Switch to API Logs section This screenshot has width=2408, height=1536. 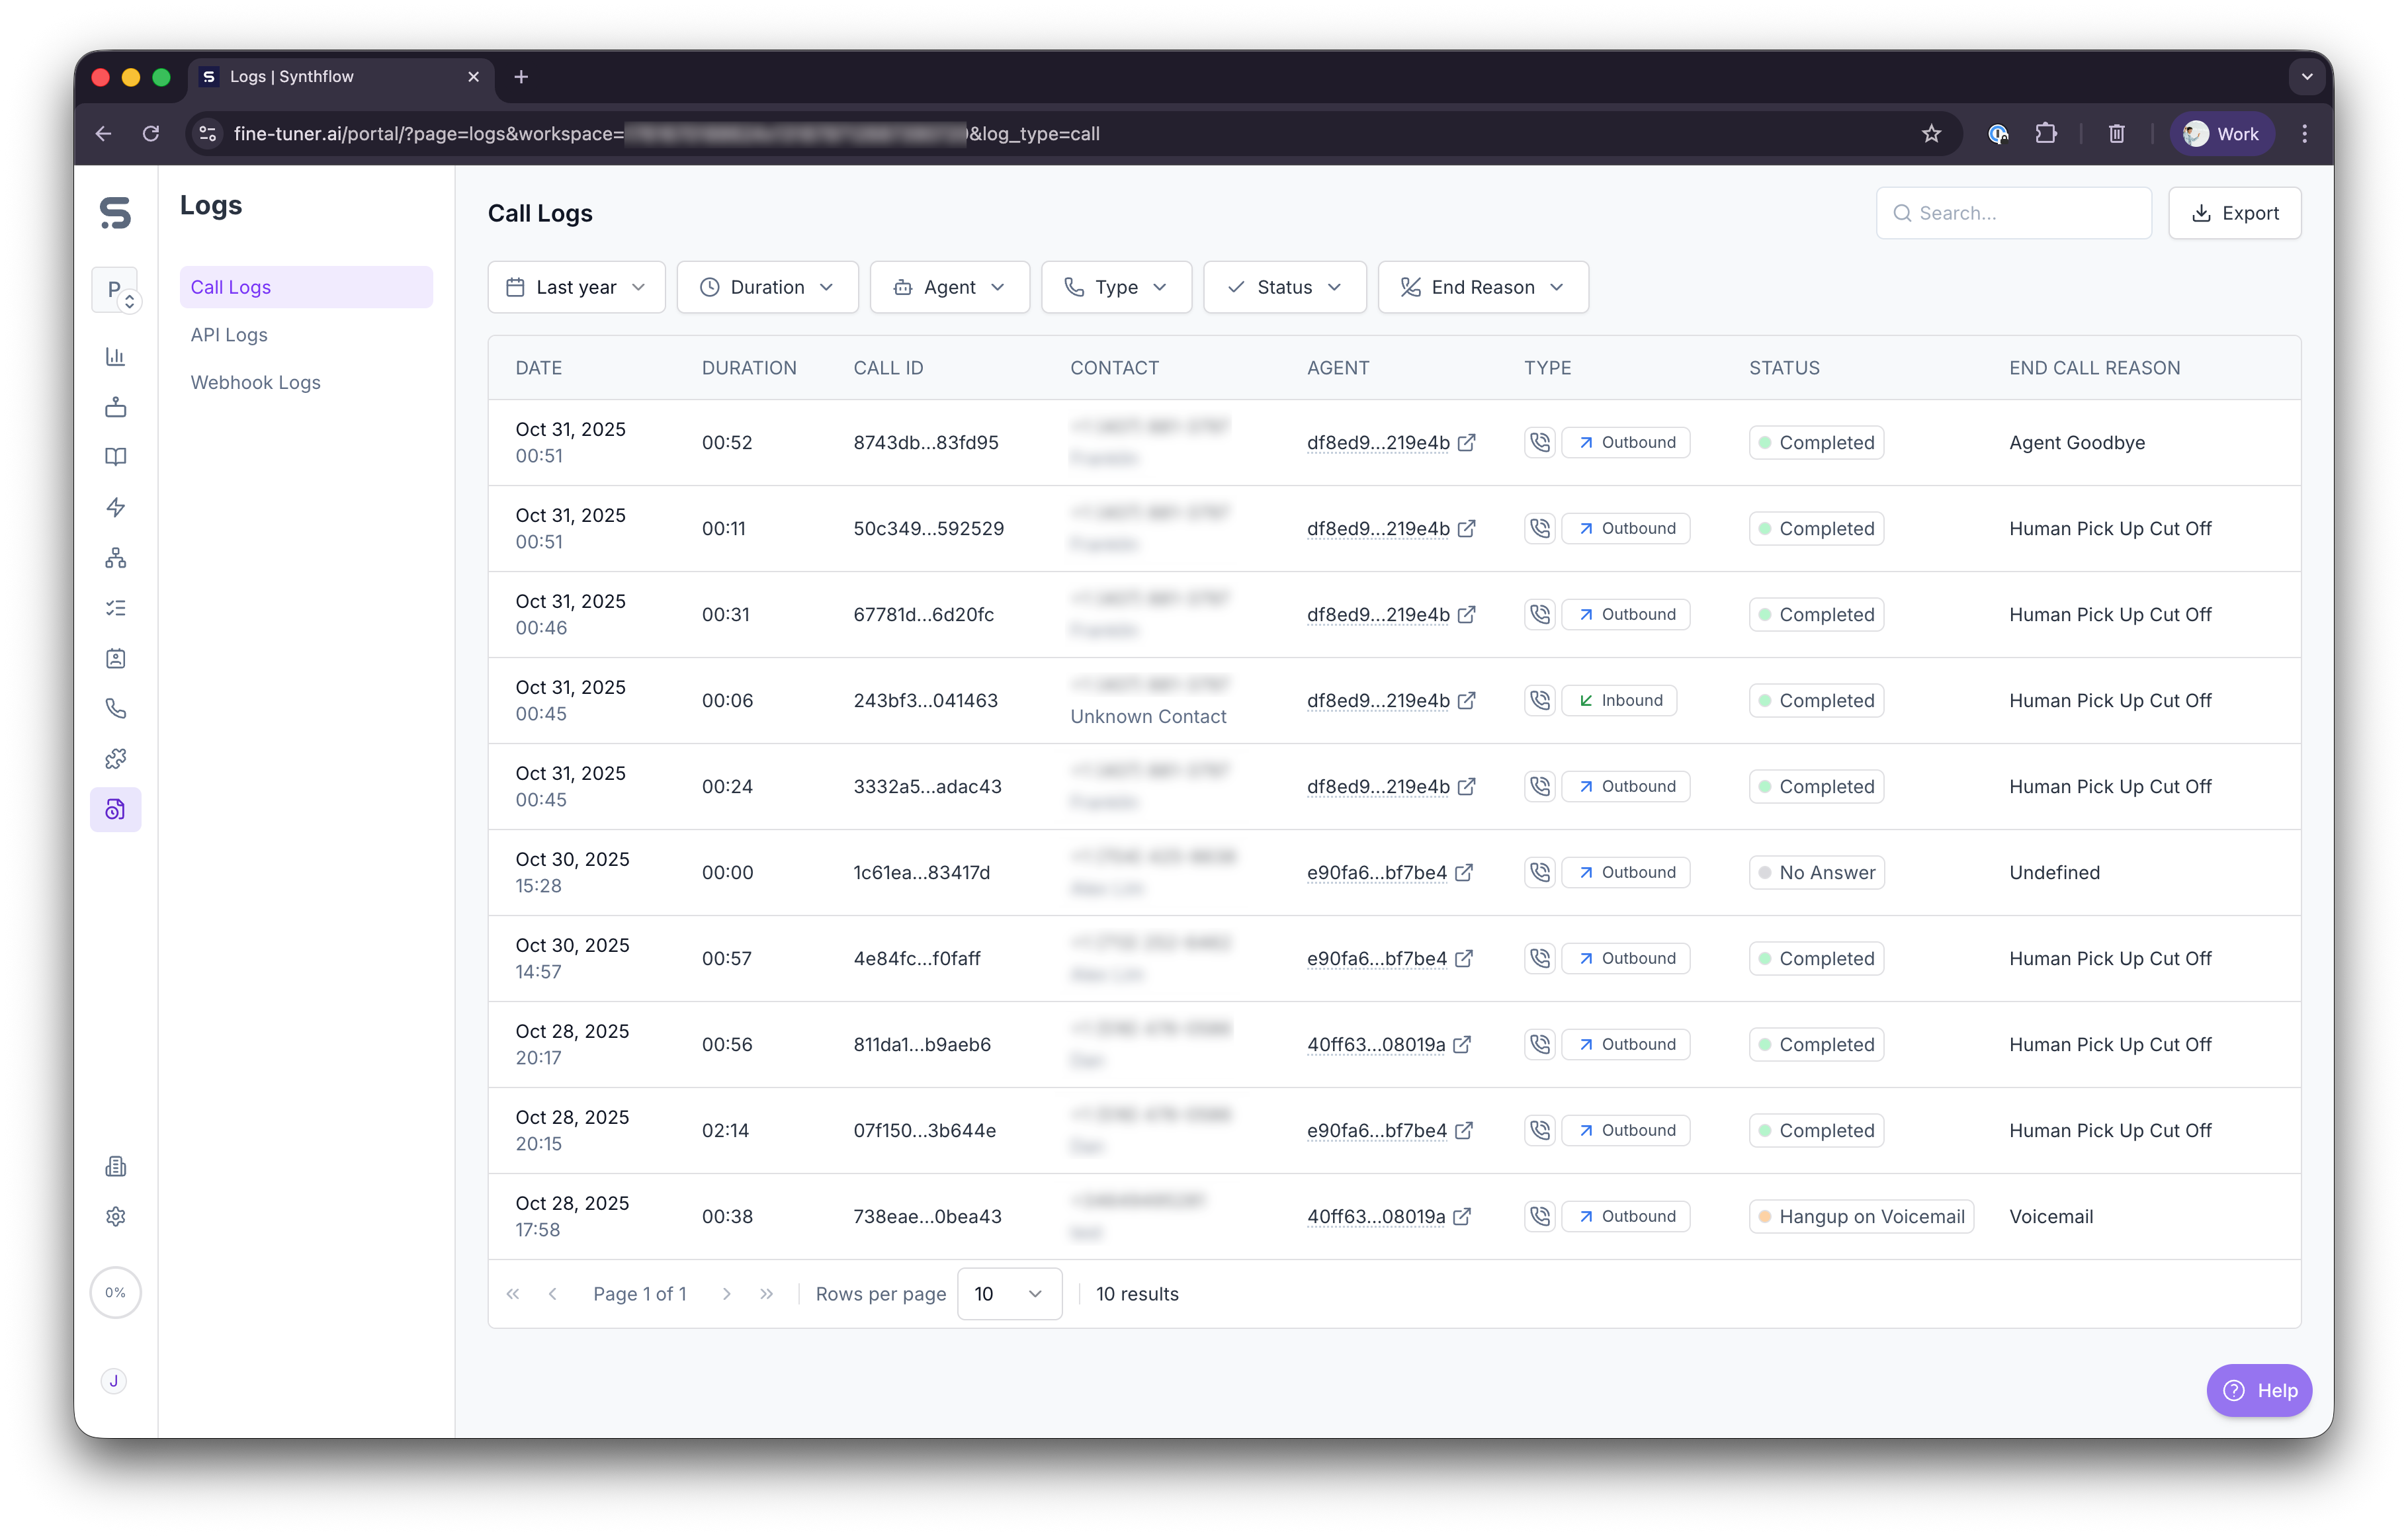pyautogui.click(x=229, y=335)
